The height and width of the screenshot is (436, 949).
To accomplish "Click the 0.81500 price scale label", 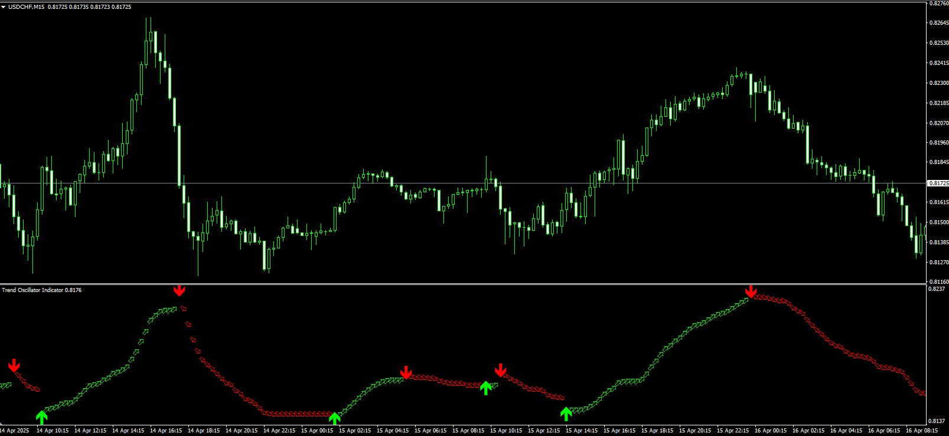I will point(938,222).
